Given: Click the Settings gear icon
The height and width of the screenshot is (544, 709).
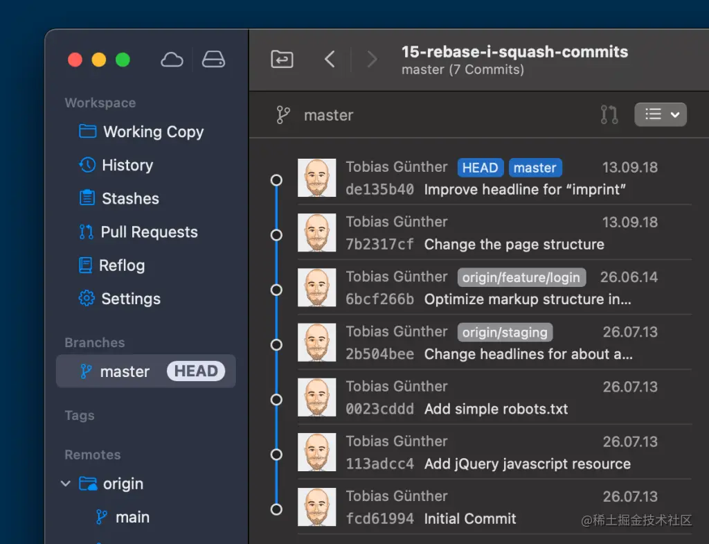Looking at the screenshot, I should (87, 298).
